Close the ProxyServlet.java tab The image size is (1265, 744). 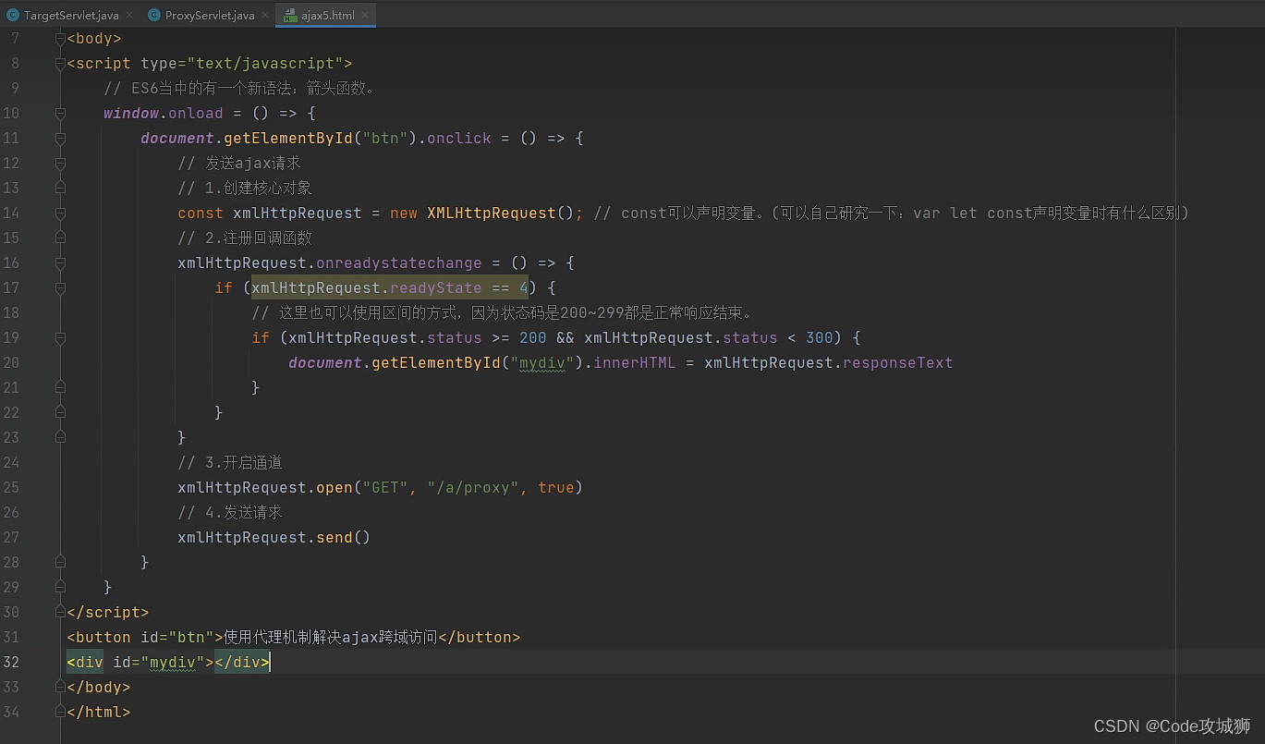click(x=264, y=16)
